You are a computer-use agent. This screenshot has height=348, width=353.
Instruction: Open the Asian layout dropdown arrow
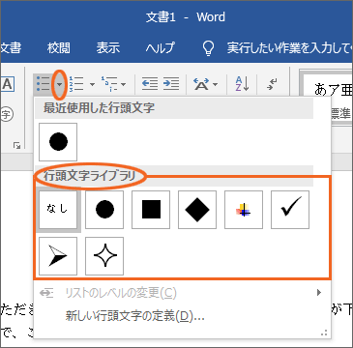[216, 85]
